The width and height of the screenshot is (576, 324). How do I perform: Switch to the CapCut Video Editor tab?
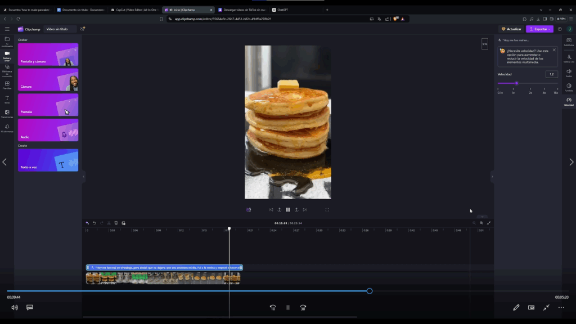(135, 10)
